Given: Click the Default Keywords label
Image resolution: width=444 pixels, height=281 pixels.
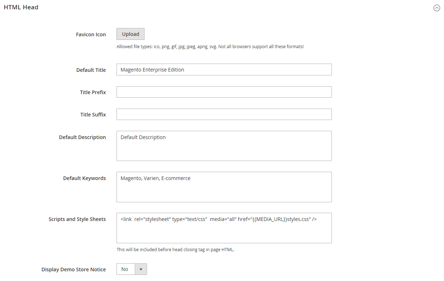Looking at the screenshot, I should 84,178.
